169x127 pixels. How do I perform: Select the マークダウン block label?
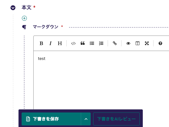coord(45,27)
